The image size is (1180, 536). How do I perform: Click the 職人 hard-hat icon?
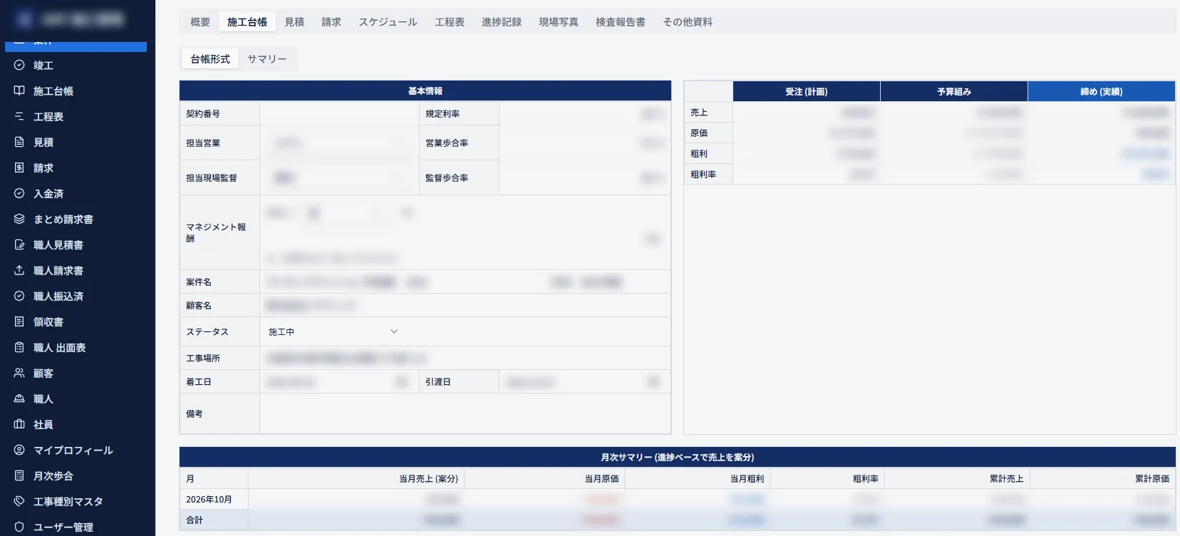point(19,398)
